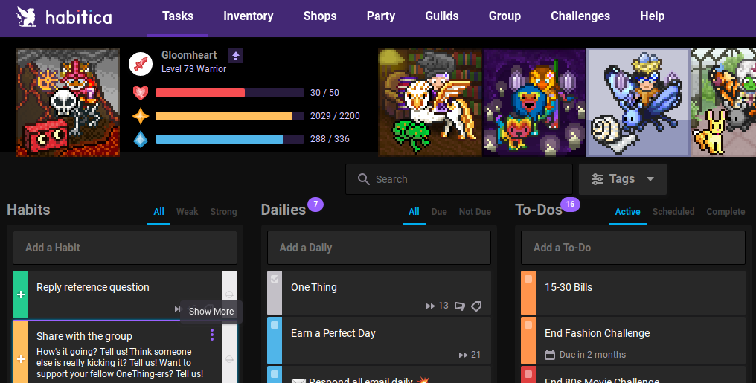Filter habits by Weak
The width and height of the screenshot is (756, 383).
coord(187,212)
